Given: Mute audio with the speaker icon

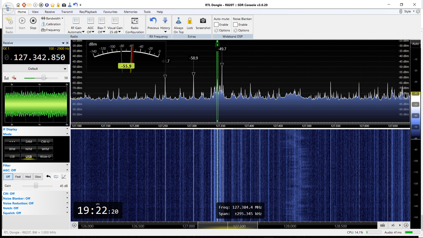Looking at the screenshot, I should click(14, 78).
